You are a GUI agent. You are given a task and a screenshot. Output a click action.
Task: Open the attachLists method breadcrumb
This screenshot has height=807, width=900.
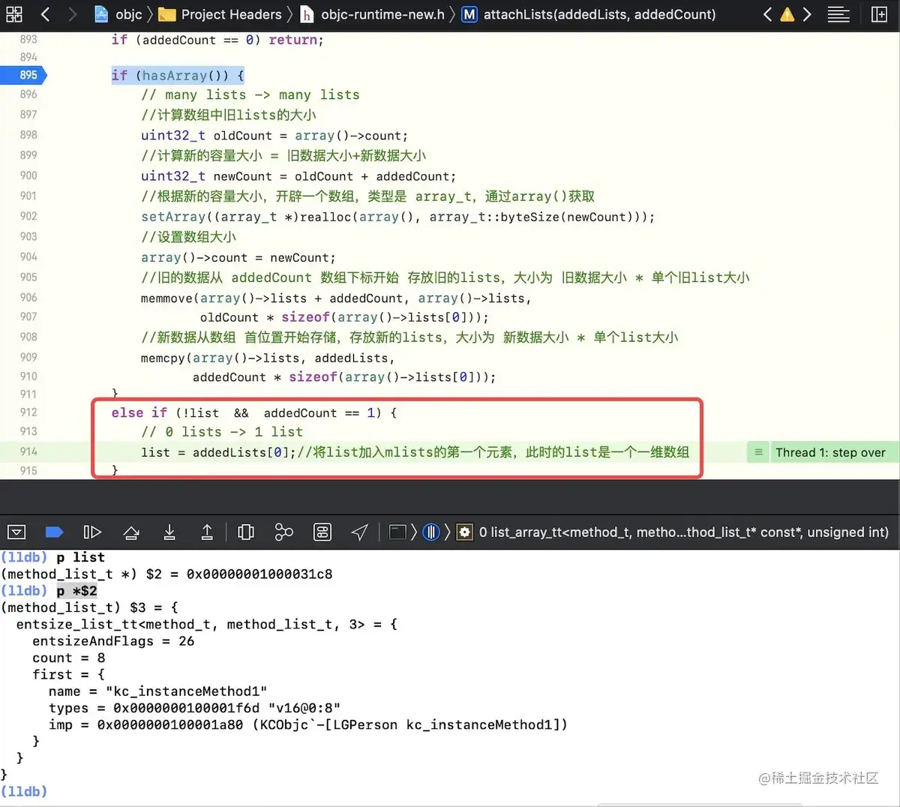589,14
